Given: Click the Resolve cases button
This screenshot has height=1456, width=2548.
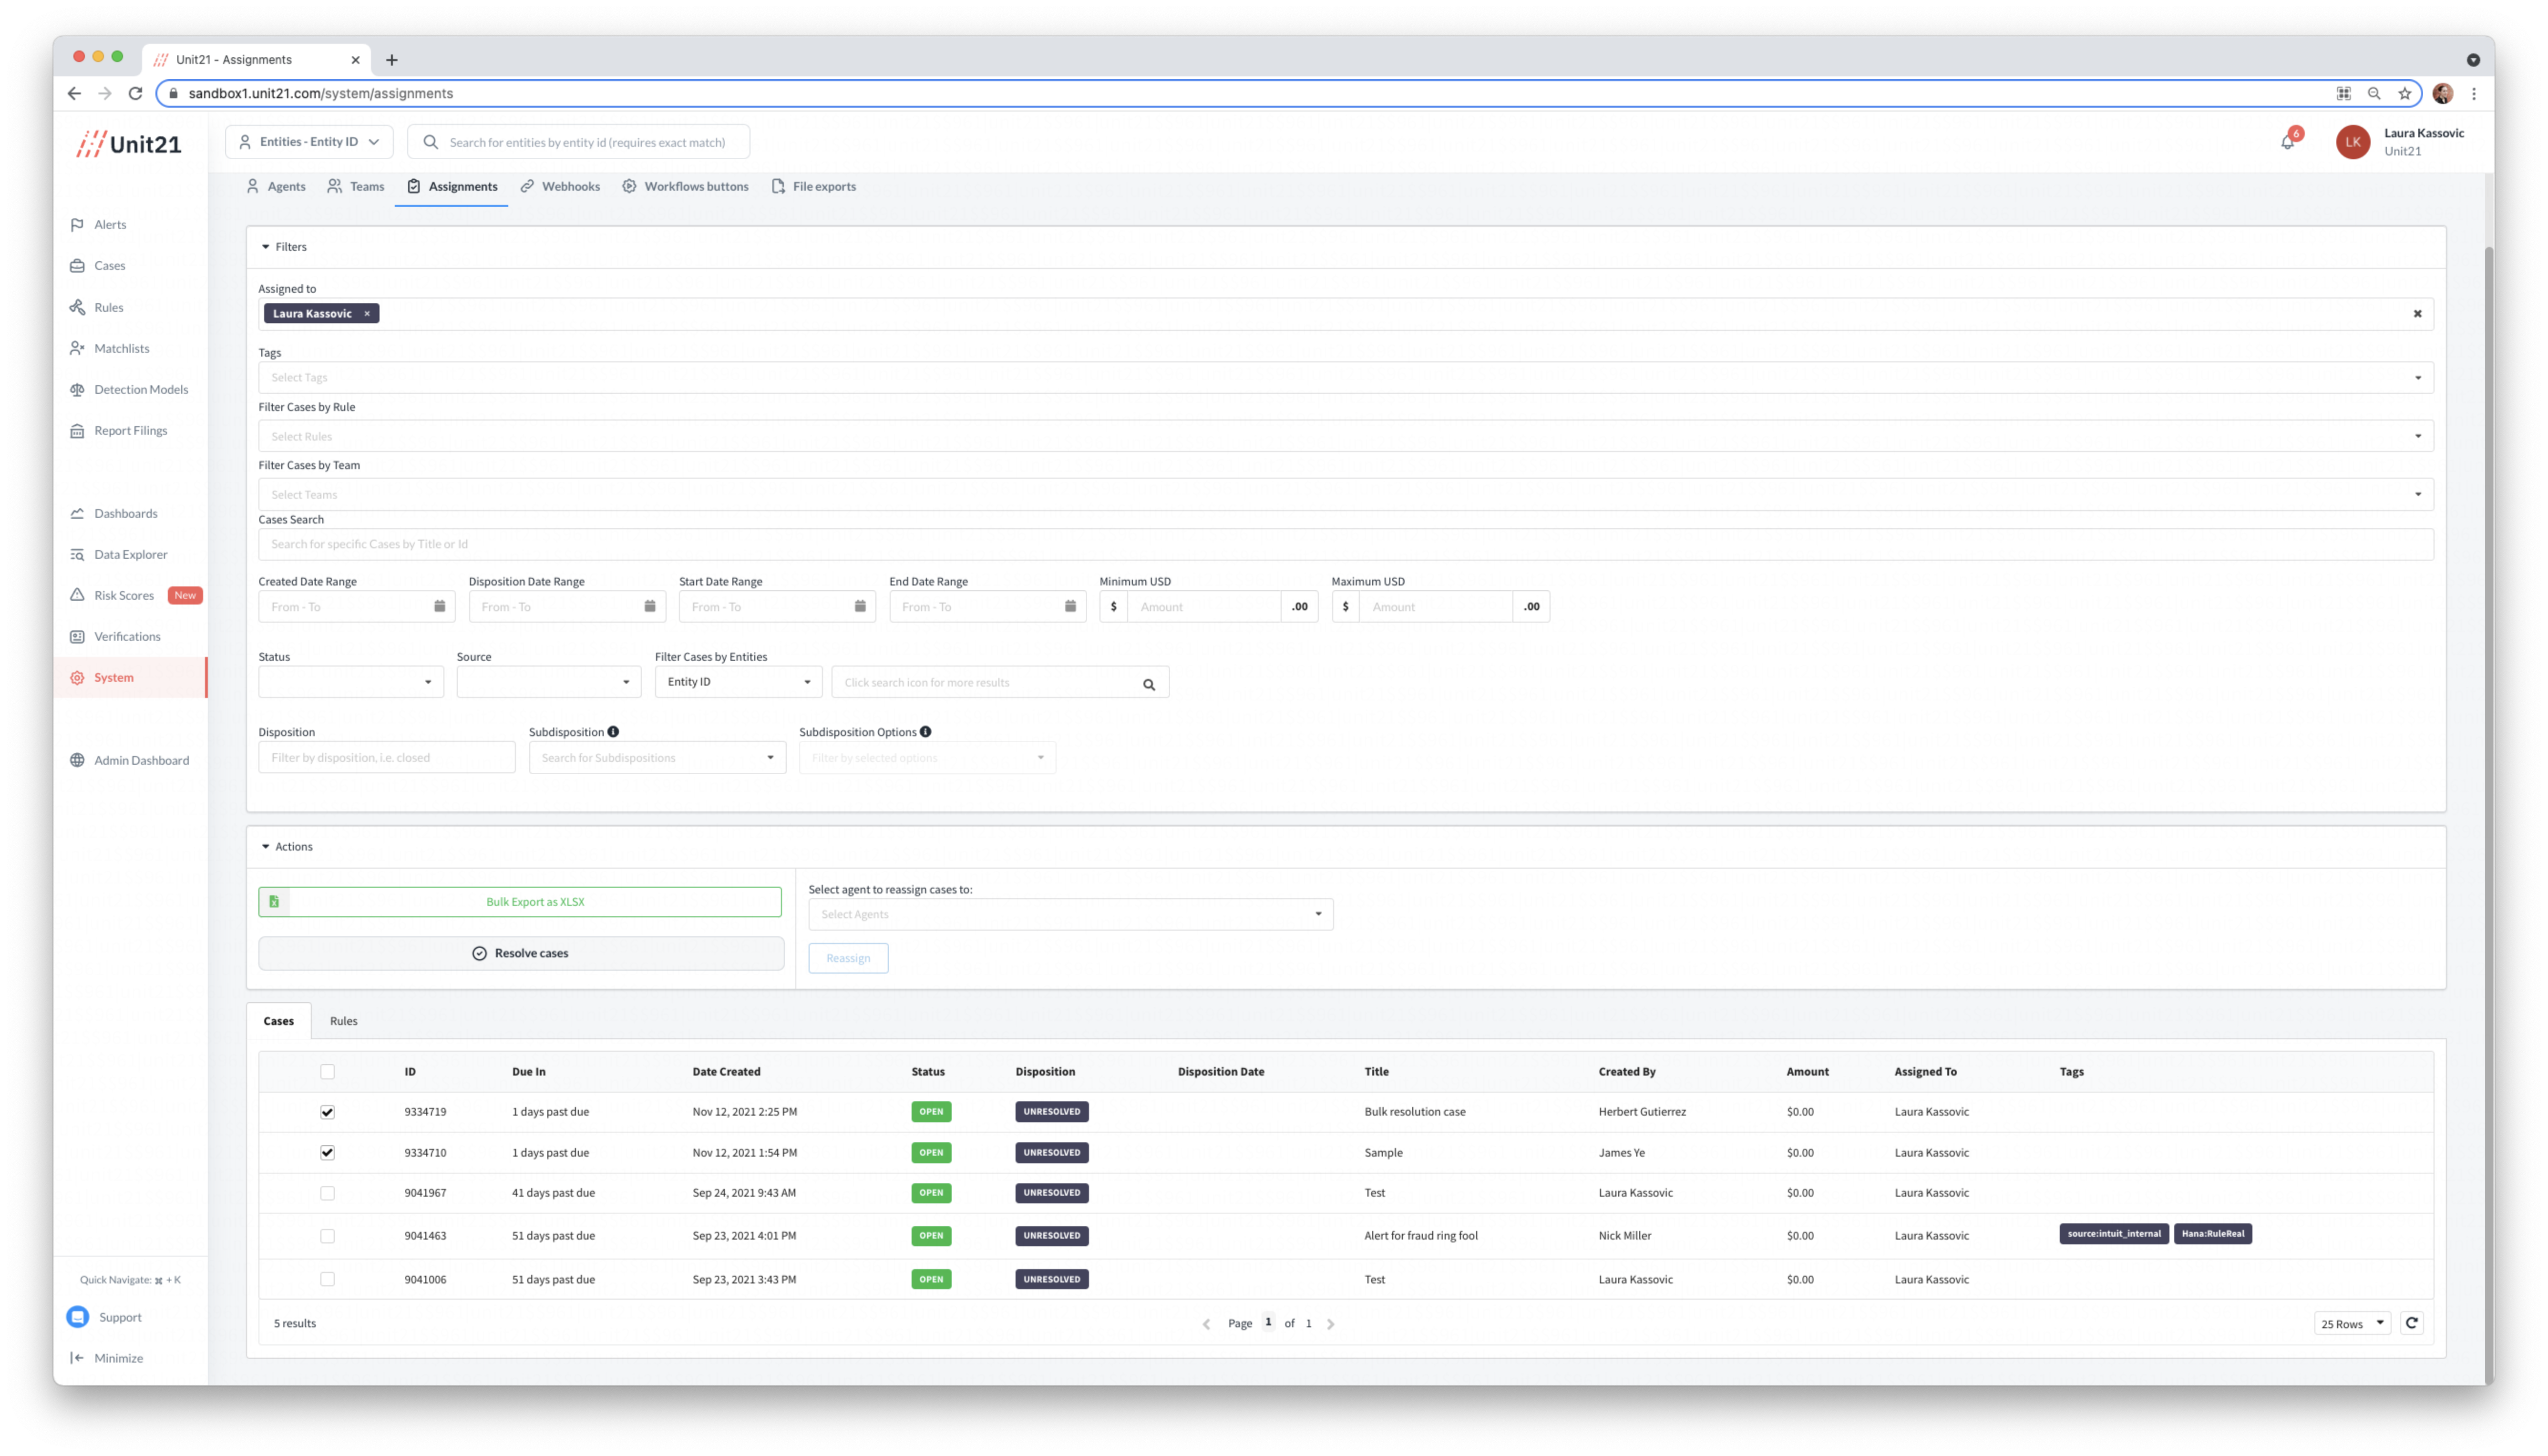Looking at the screenshot, I should 520,953.
